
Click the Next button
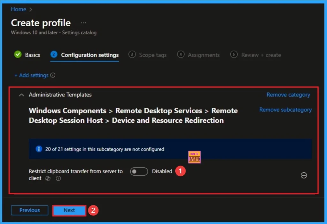coord(69,210)
